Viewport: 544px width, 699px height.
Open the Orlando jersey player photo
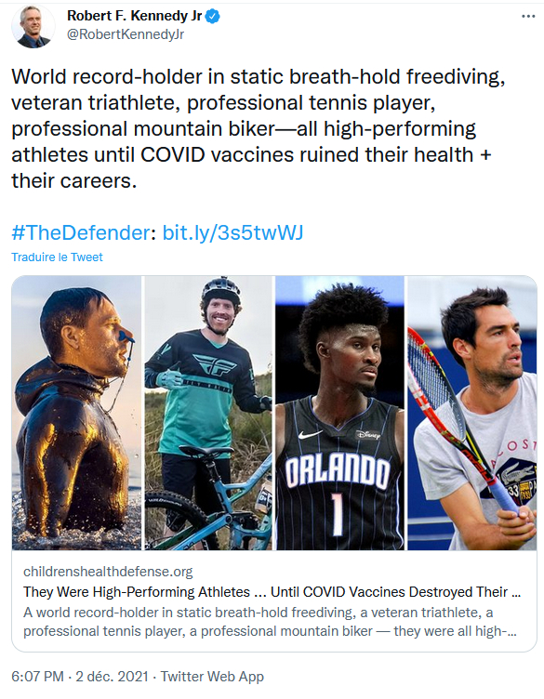(339, 413)
